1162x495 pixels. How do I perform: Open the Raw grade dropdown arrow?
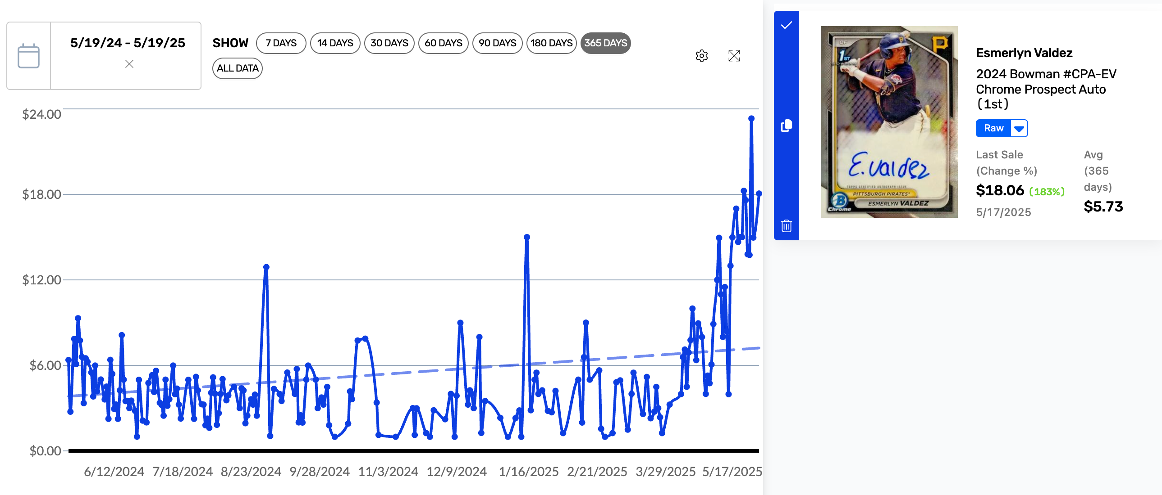[1019, 128]
